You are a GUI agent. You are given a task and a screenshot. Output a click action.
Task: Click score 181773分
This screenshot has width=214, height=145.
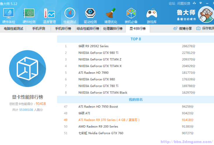(189, 72)
